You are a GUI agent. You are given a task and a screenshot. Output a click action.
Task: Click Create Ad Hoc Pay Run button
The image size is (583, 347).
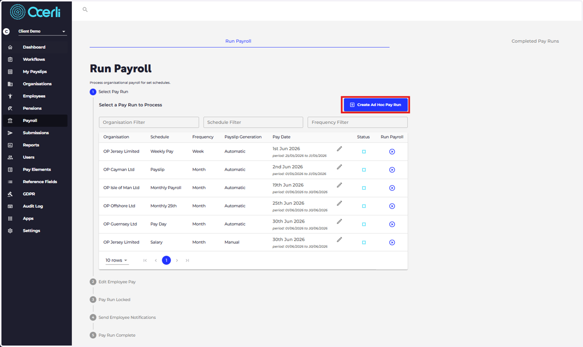[376, 104]
